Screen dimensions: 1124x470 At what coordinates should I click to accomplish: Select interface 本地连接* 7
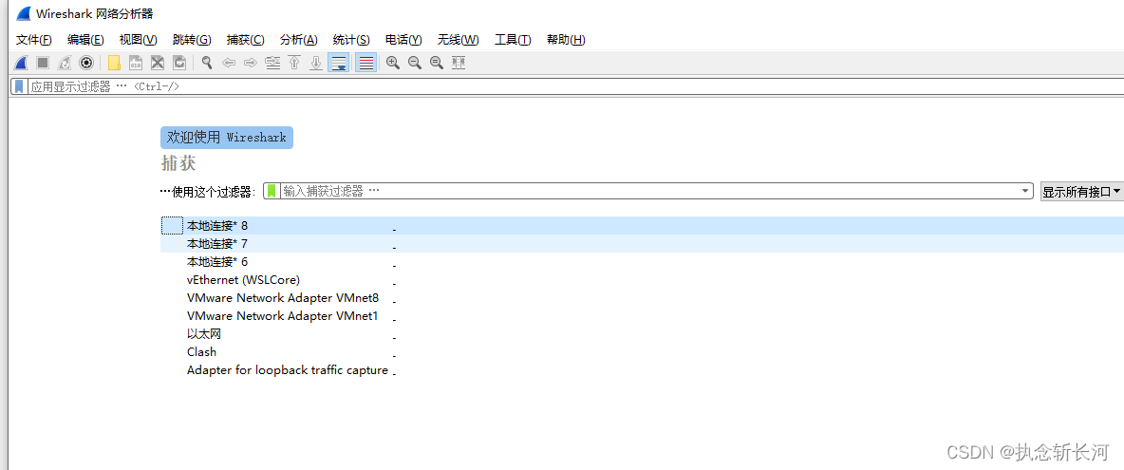tap(643, 244)
